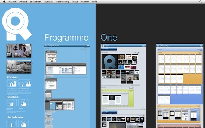Open first document in the blue Documents section
The height and width of the screenshot is (128, 205).
pos(161,89)
